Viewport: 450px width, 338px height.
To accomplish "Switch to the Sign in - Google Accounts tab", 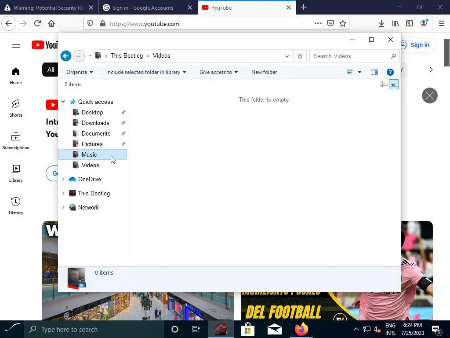I will [148, 7].
